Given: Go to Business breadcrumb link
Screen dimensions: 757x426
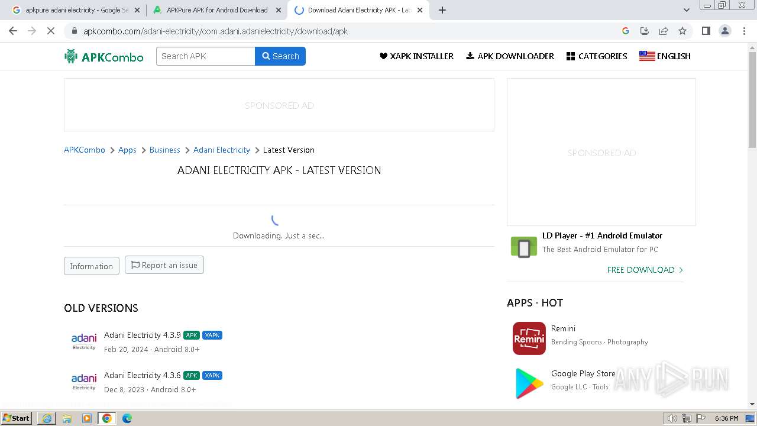Looking at the screenshot, I should pos(165,150).
